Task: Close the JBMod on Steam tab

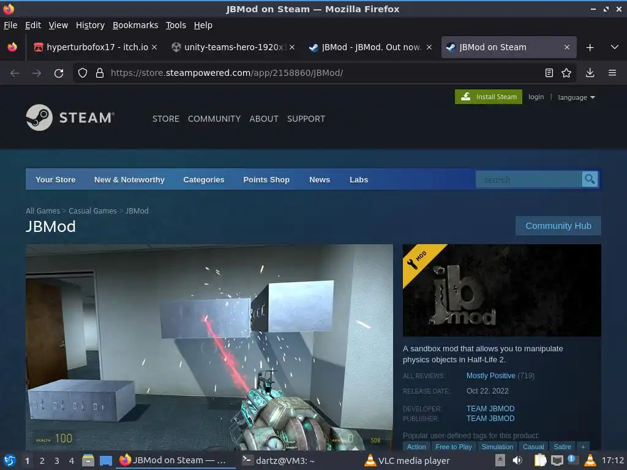Action: 566,47
